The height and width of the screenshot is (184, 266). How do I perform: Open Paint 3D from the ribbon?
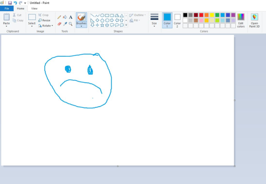(254, 20)
